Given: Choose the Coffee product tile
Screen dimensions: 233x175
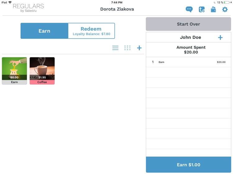Looking at the screenshot, I should click(42, 71).
